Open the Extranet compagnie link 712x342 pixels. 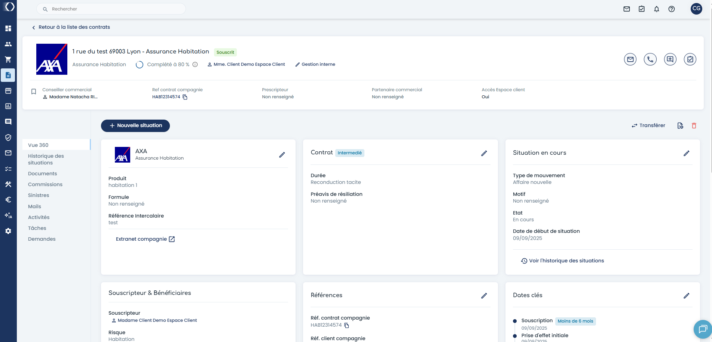(x=145, y=239)
